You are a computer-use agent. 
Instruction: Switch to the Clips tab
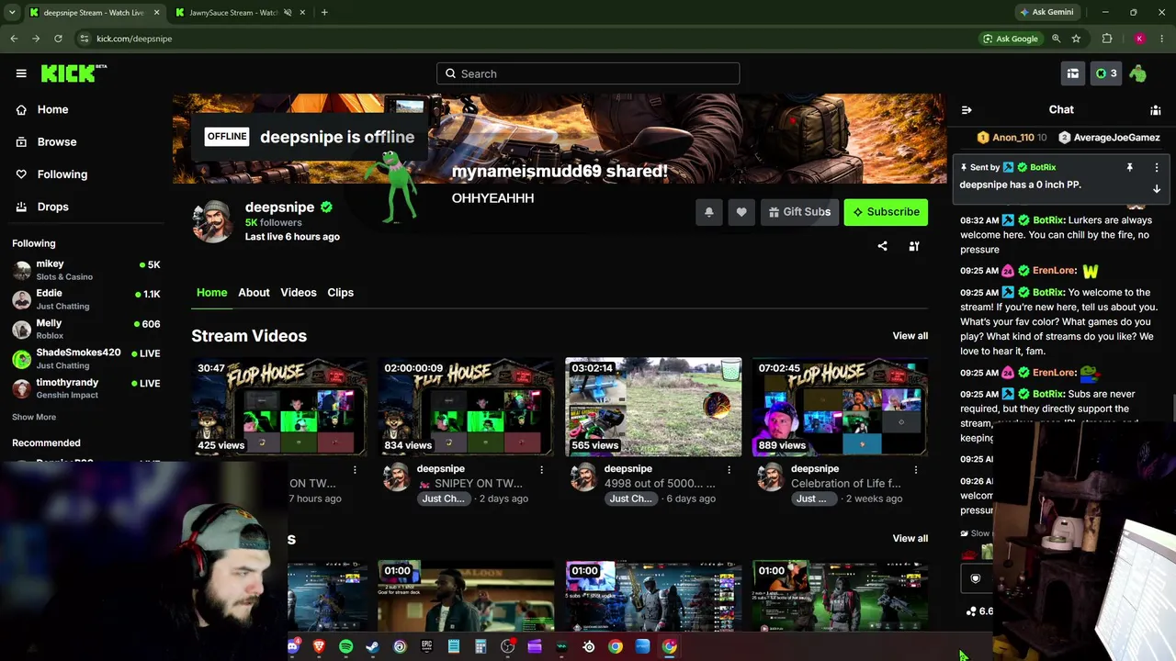pyautogui.click(x=341, y=292)
